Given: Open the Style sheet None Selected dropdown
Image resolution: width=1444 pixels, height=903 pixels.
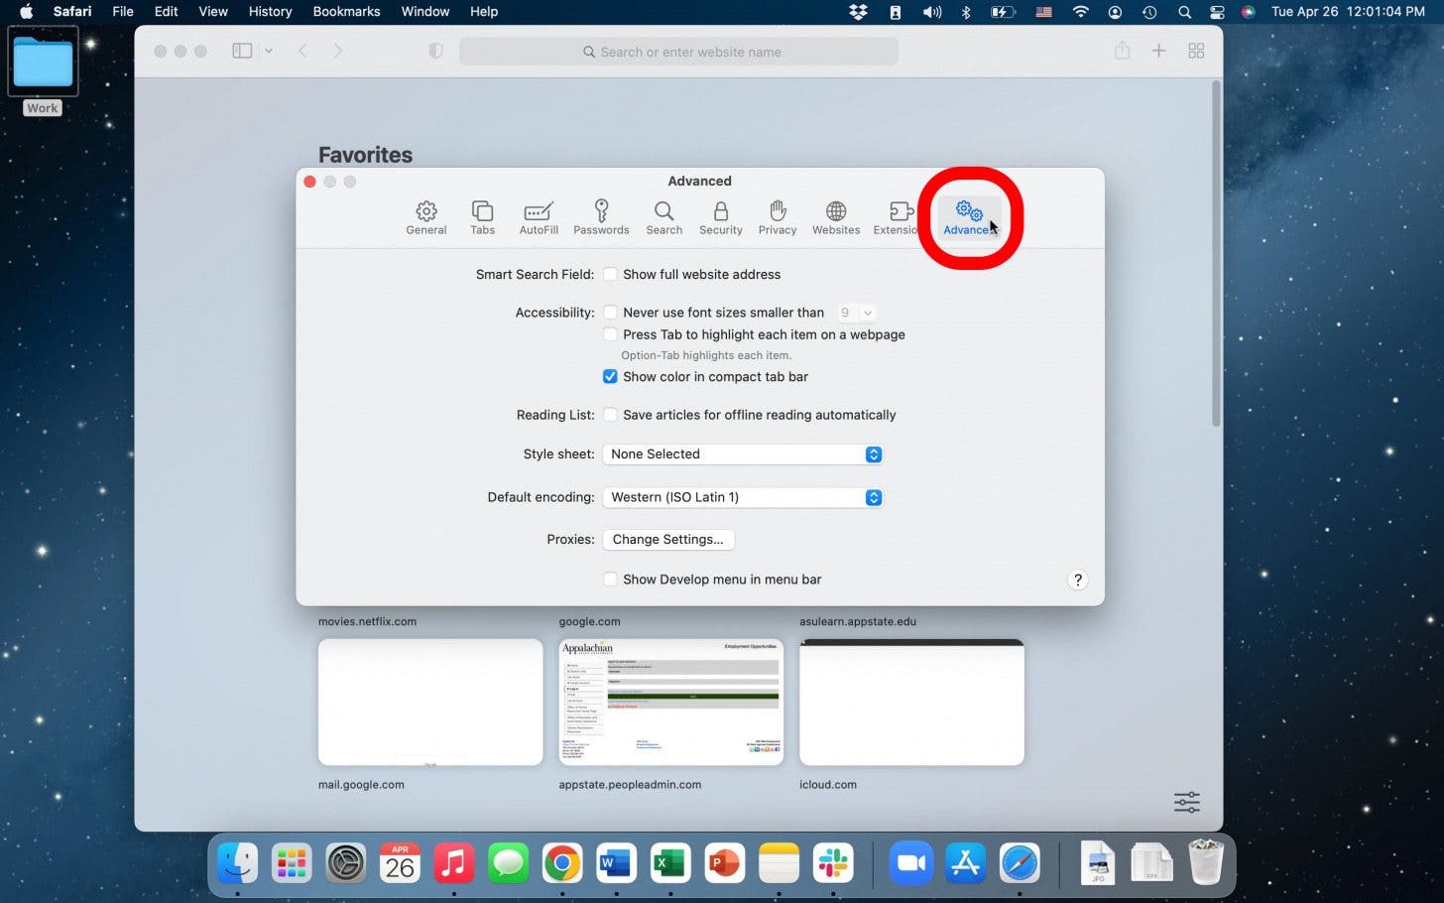Looking at the screenshot, I should click(x=743, y=454).
